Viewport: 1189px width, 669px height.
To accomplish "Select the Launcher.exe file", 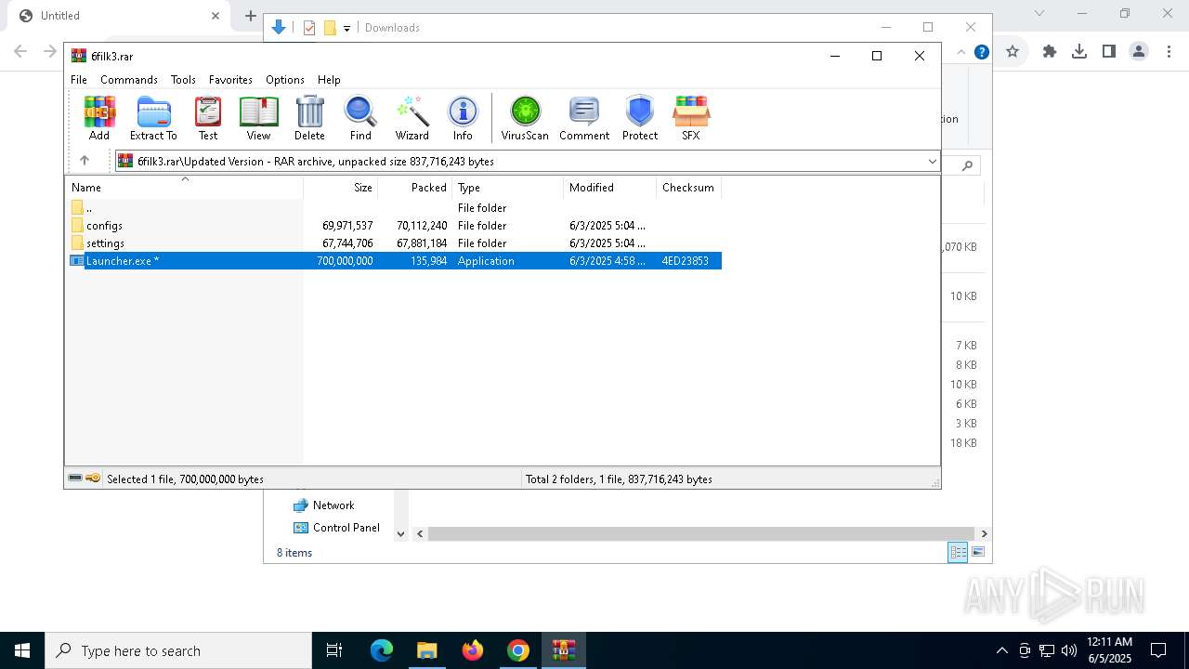I will 394,261.
